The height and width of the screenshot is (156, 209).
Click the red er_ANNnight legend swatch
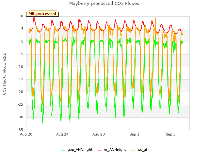(99, 150)
